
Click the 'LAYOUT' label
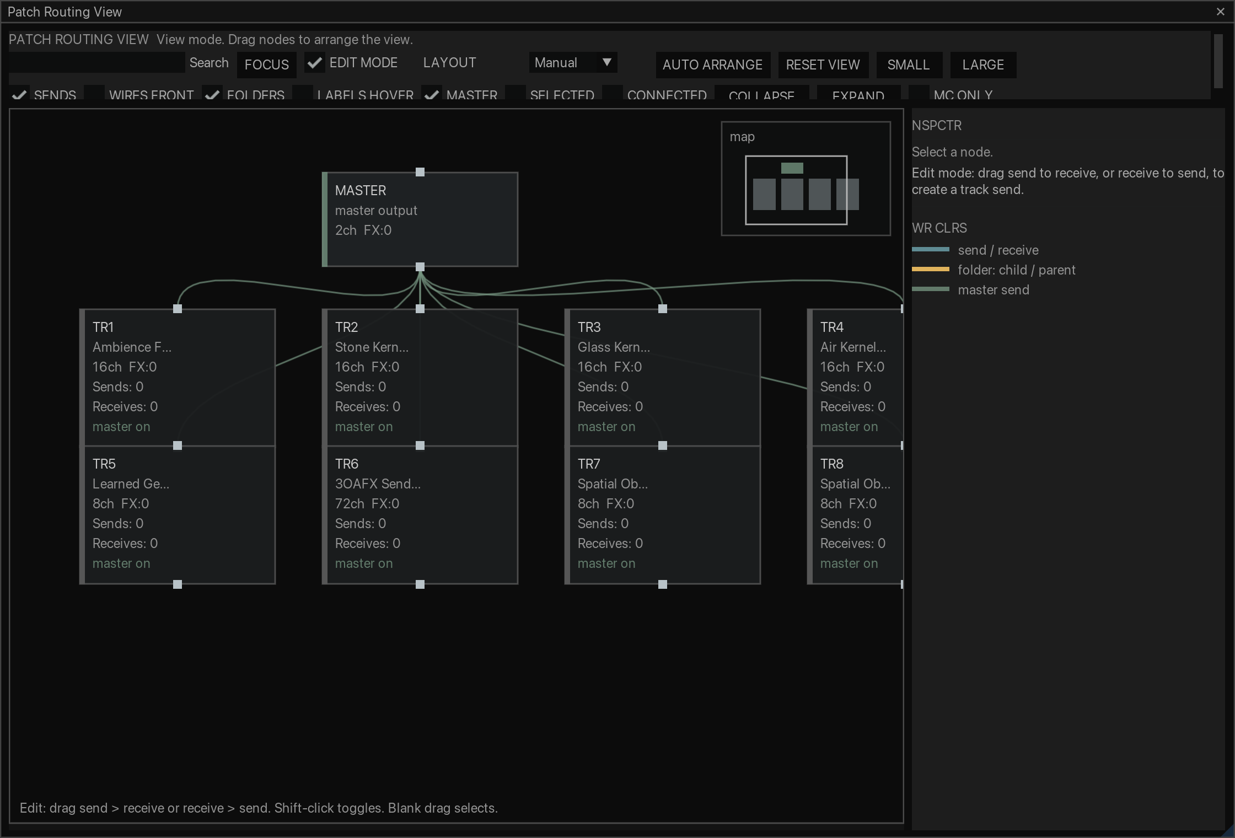tap(449, 63)
